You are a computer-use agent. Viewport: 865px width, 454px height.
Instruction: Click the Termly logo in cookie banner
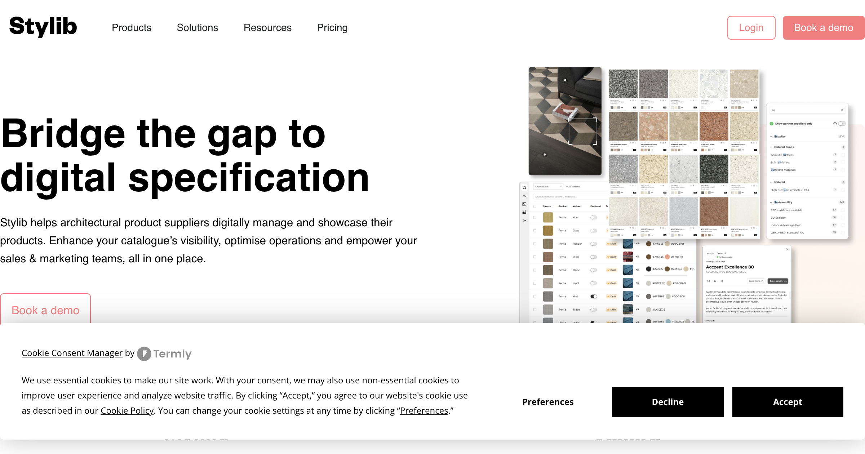pos(164,354)
